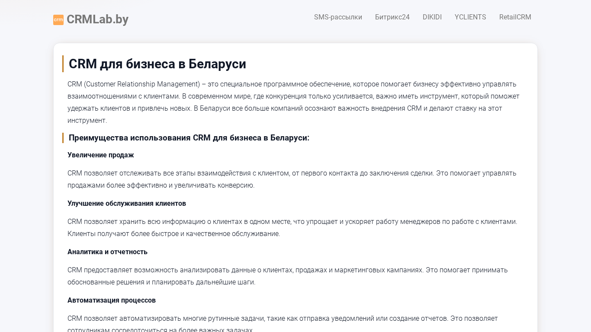Navigate to the RetailCRM section
This screenshot has width=591, height=332.
pos(515,17)
